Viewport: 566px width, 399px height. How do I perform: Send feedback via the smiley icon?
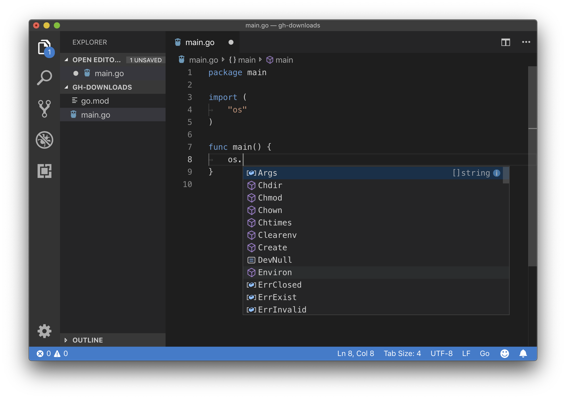tap(505, 353)
